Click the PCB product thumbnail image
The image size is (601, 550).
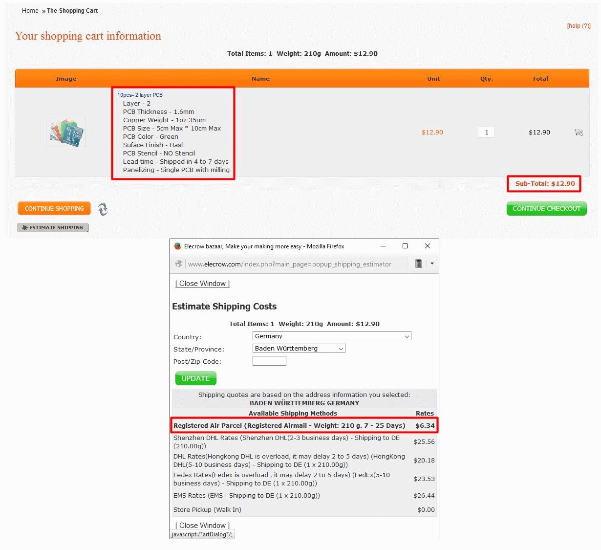tap(66, 132)
